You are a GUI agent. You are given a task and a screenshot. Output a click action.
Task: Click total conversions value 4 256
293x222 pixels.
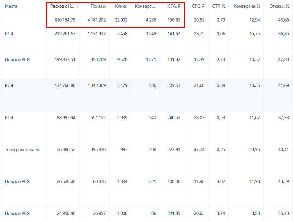tap(151, 20)
